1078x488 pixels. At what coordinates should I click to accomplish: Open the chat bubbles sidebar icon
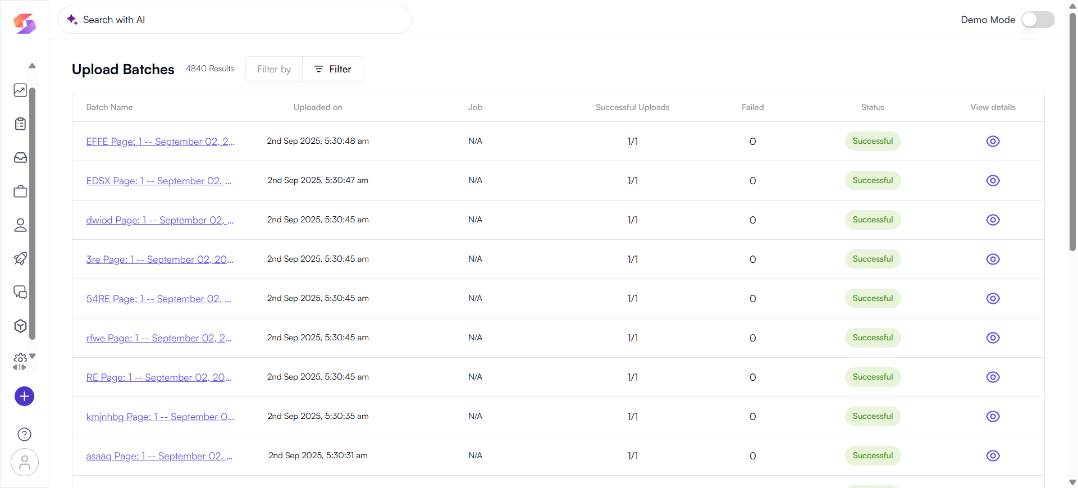point(20,293)
